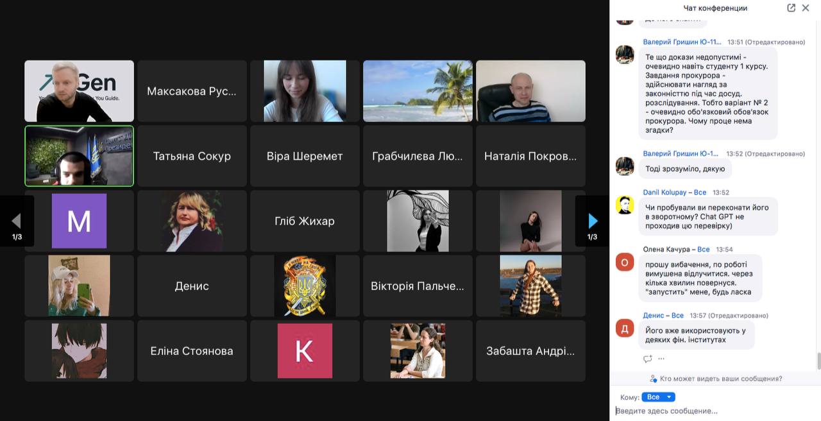Click reply icon under Денис's message
This screenshot has height=421, width=821.
(648, 359)
